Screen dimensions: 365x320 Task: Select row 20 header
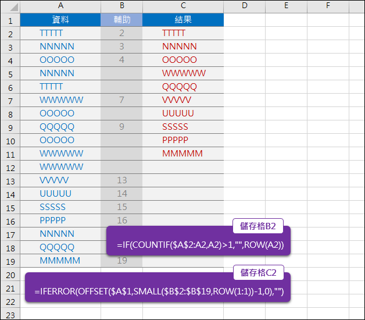[10, 274]
